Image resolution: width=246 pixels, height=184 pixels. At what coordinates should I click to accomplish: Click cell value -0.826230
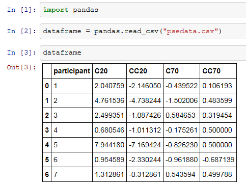coord(182,145)
